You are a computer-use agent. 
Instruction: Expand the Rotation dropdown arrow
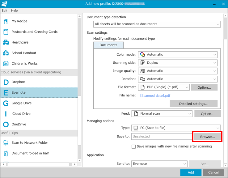[x=215, y=79]
